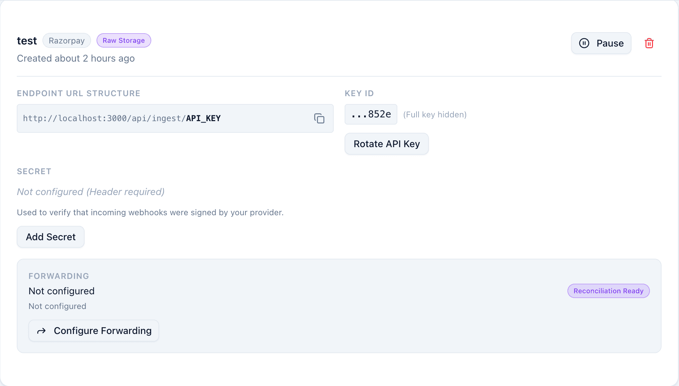Click the webhook signature verification description
The width and height of the screenshot is (679, 386).
150,213
